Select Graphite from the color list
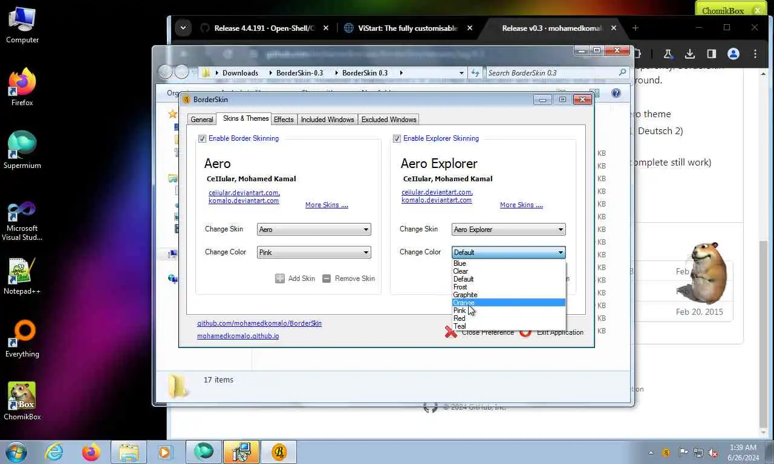This screenshot has height=464, width=774. point(509,295)
